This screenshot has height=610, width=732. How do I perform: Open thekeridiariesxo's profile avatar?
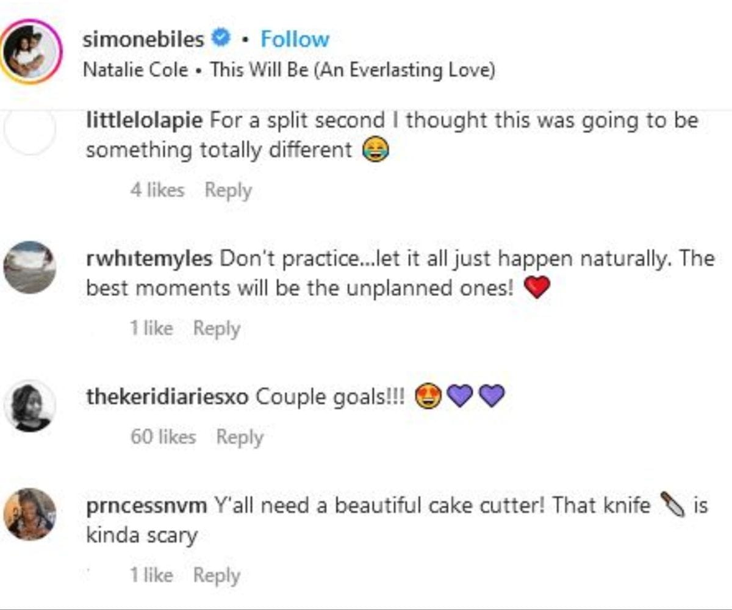pos(29,404)
